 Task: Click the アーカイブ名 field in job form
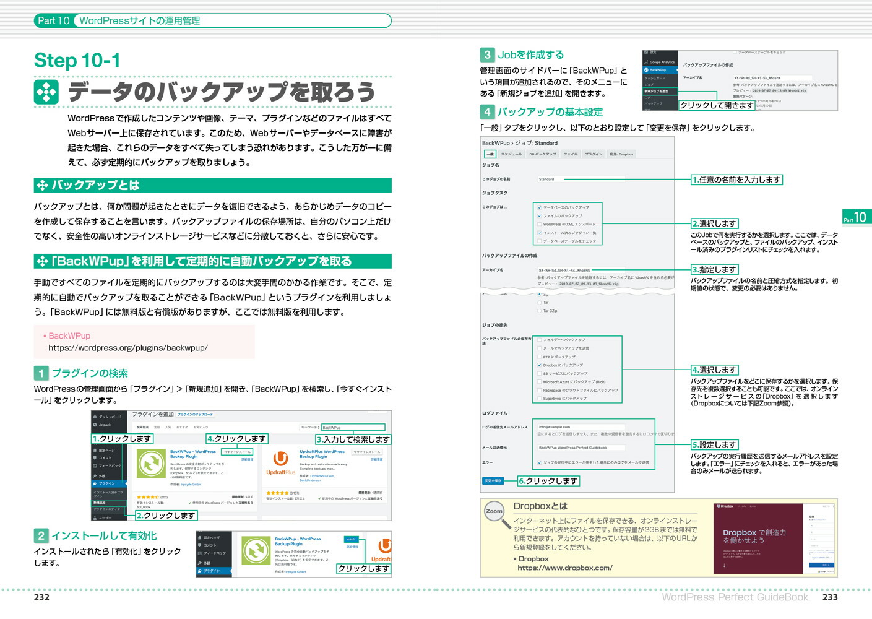[x=581, y=270]
